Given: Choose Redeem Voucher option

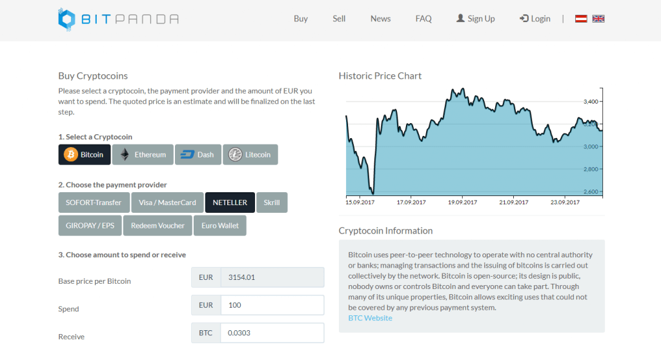Looking at the screenshot, I should click(158, 225).
